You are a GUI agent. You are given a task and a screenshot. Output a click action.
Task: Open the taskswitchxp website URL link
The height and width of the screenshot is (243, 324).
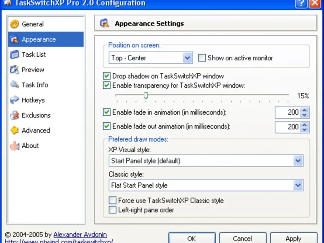pyautogui.click(x=59, y=241)
